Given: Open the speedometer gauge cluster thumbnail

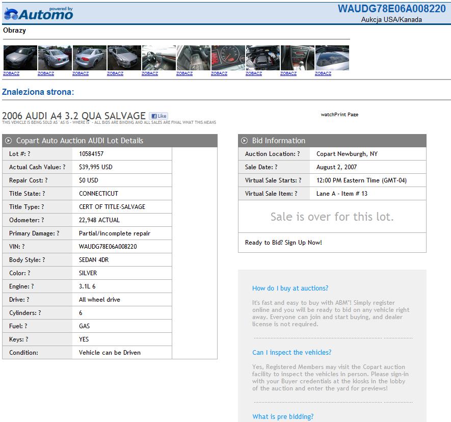Looking at the screenshot, I should coord(228,58).
